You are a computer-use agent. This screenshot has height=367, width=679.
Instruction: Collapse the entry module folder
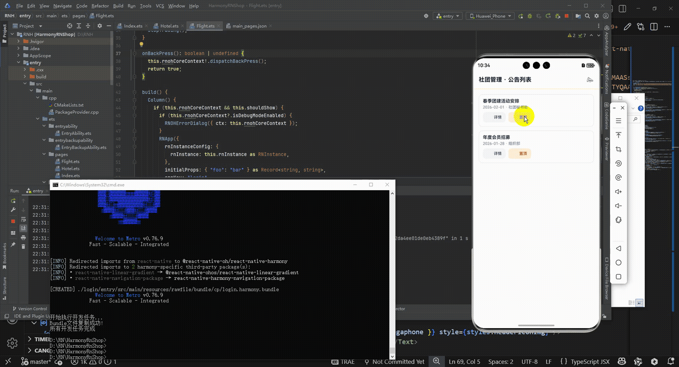pos(19,63)
